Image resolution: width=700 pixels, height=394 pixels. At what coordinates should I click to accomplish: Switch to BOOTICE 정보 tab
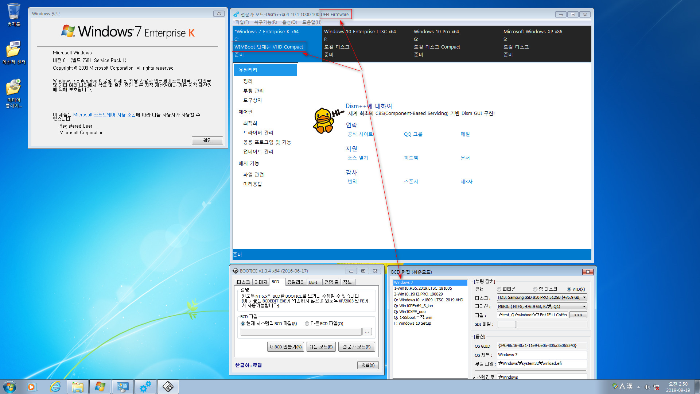(347, 282)
